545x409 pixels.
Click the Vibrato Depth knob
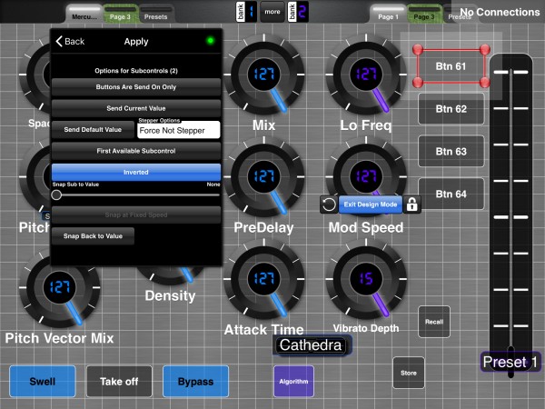(366, 279)
